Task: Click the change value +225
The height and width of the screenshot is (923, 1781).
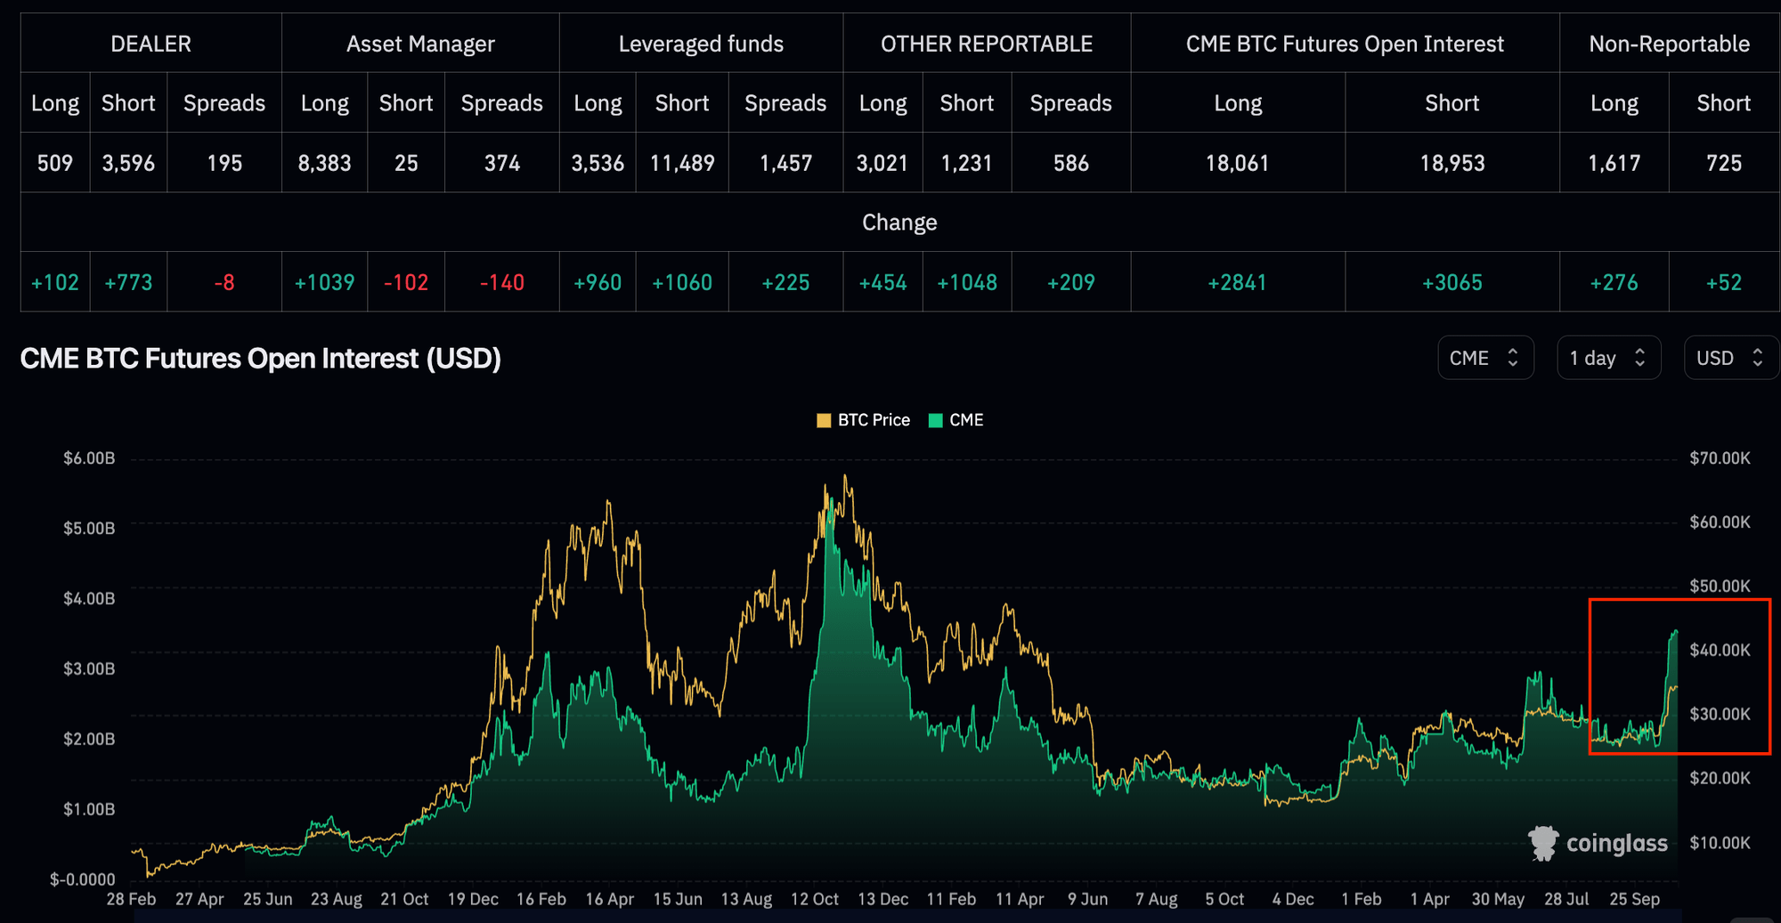Action: (x=785, y=282)
